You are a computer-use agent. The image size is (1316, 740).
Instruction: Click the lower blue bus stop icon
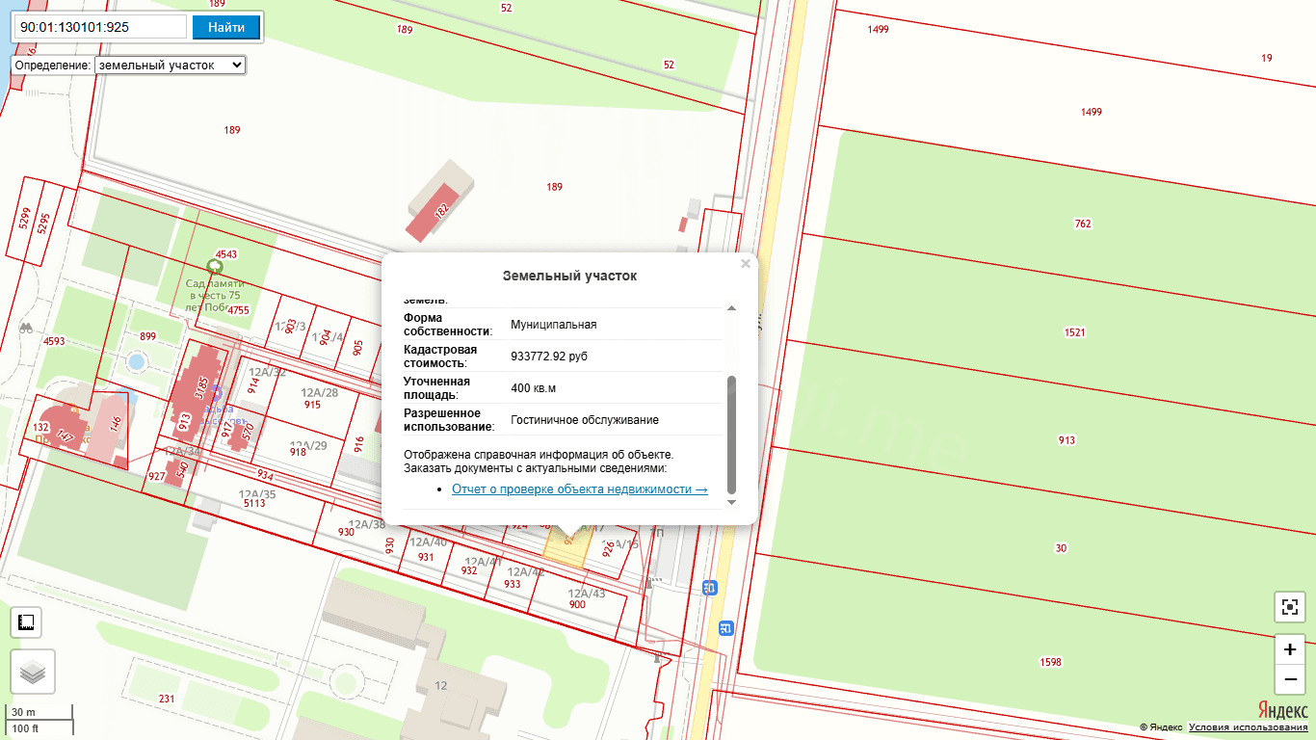click(725, 627)
